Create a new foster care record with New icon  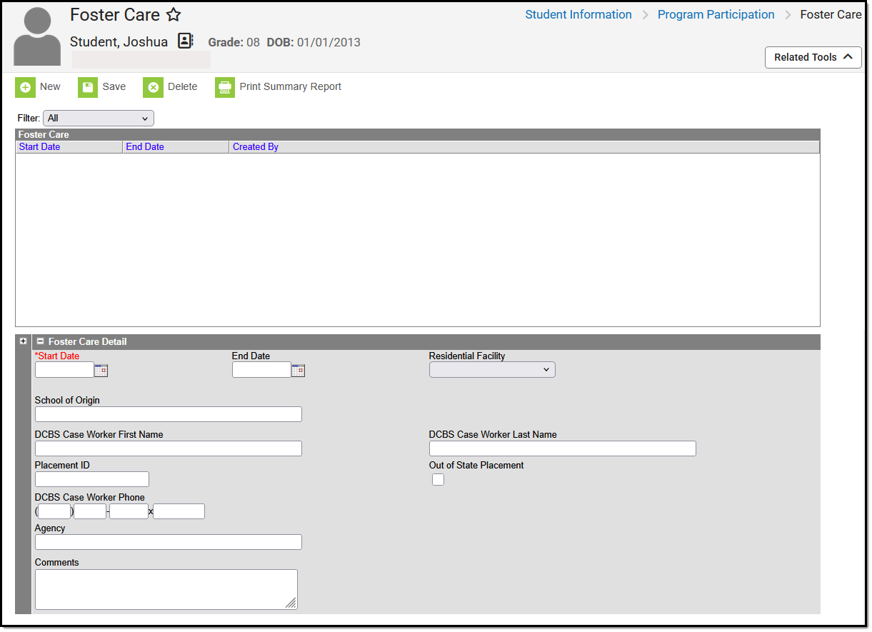(x=26, y=86)
